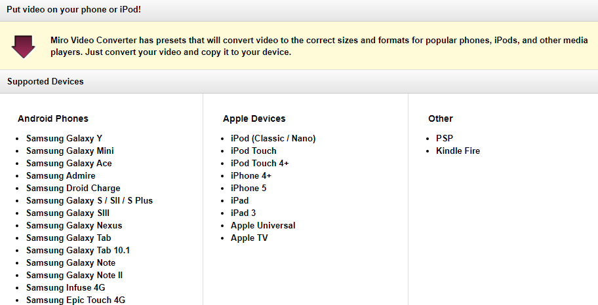This screenshot has height=305, width=598.
Task: Select Apple Universal preset
Action: [x=263, y=225]
